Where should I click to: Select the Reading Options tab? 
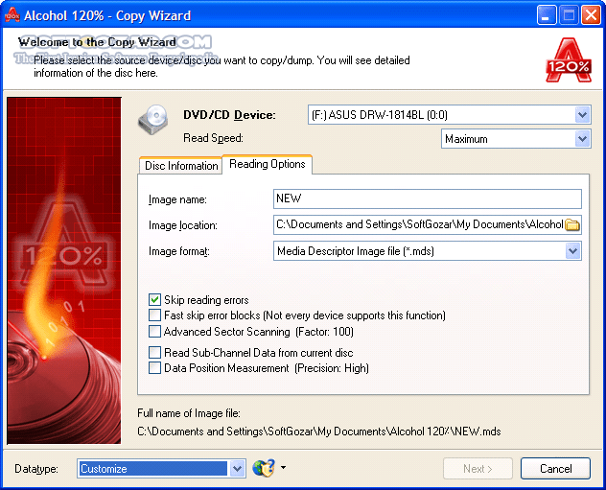(x=268, y=165)
